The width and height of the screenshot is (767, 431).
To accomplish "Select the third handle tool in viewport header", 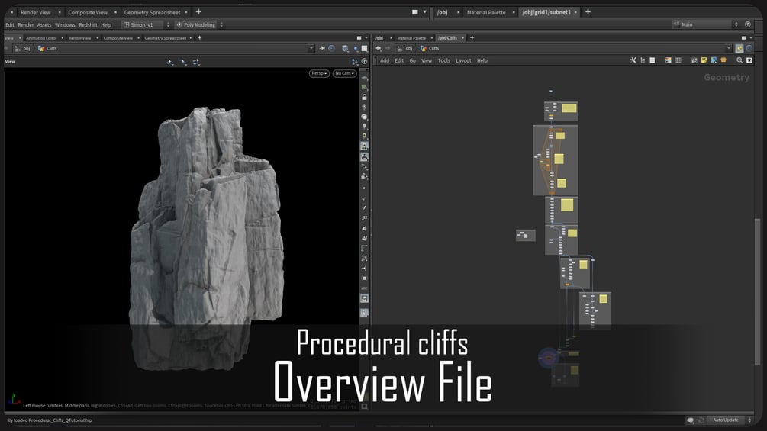I will coord(196,62).
